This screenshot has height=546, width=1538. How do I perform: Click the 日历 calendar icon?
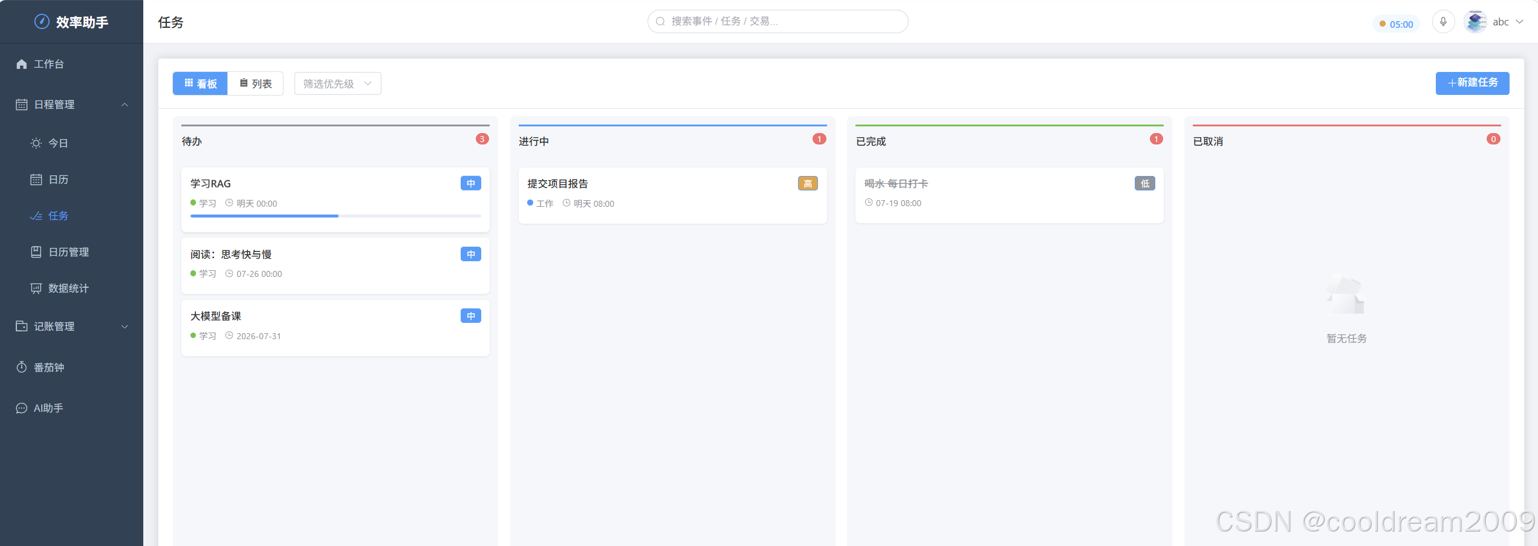pyautogui.click(x=36, y=180)
